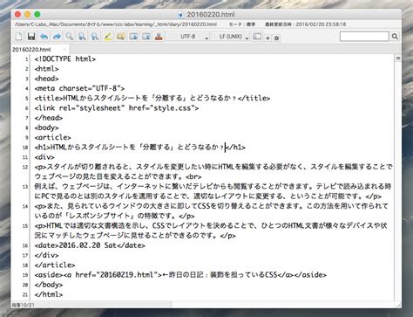The image size is (413, 317).
Task: Select the yellow highlighter pen icon
Action: 108,37
